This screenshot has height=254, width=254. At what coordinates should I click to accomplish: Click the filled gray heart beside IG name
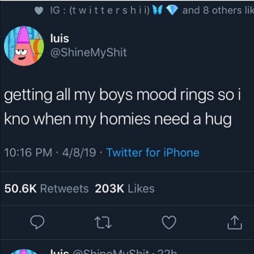[39, 11]
